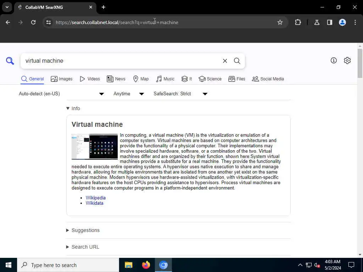Reload the current page
This screenshot has width=363, height=272.
tap(33, 22)
